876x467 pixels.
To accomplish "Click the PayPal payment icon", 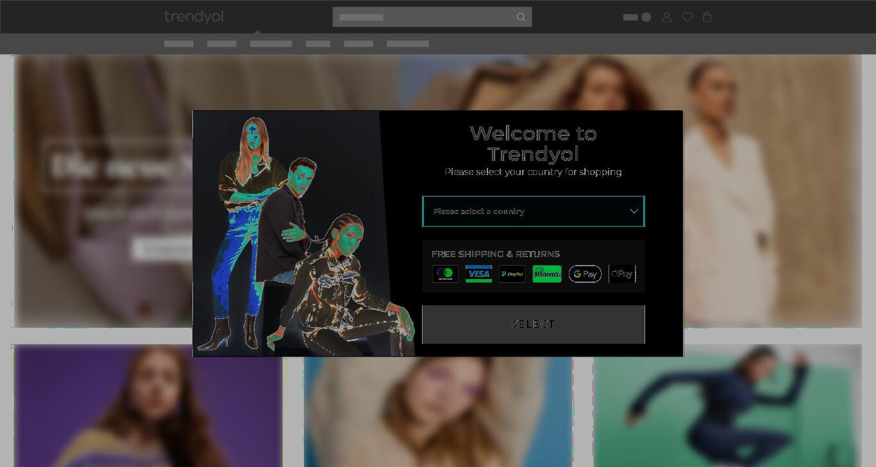I will [x=512, y=274].
